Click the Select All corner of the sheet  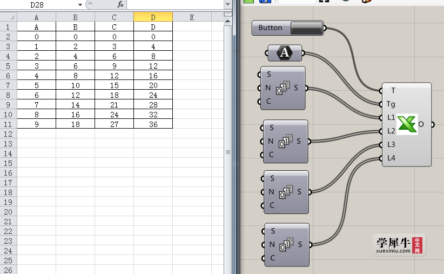click(x=9, y=17)
